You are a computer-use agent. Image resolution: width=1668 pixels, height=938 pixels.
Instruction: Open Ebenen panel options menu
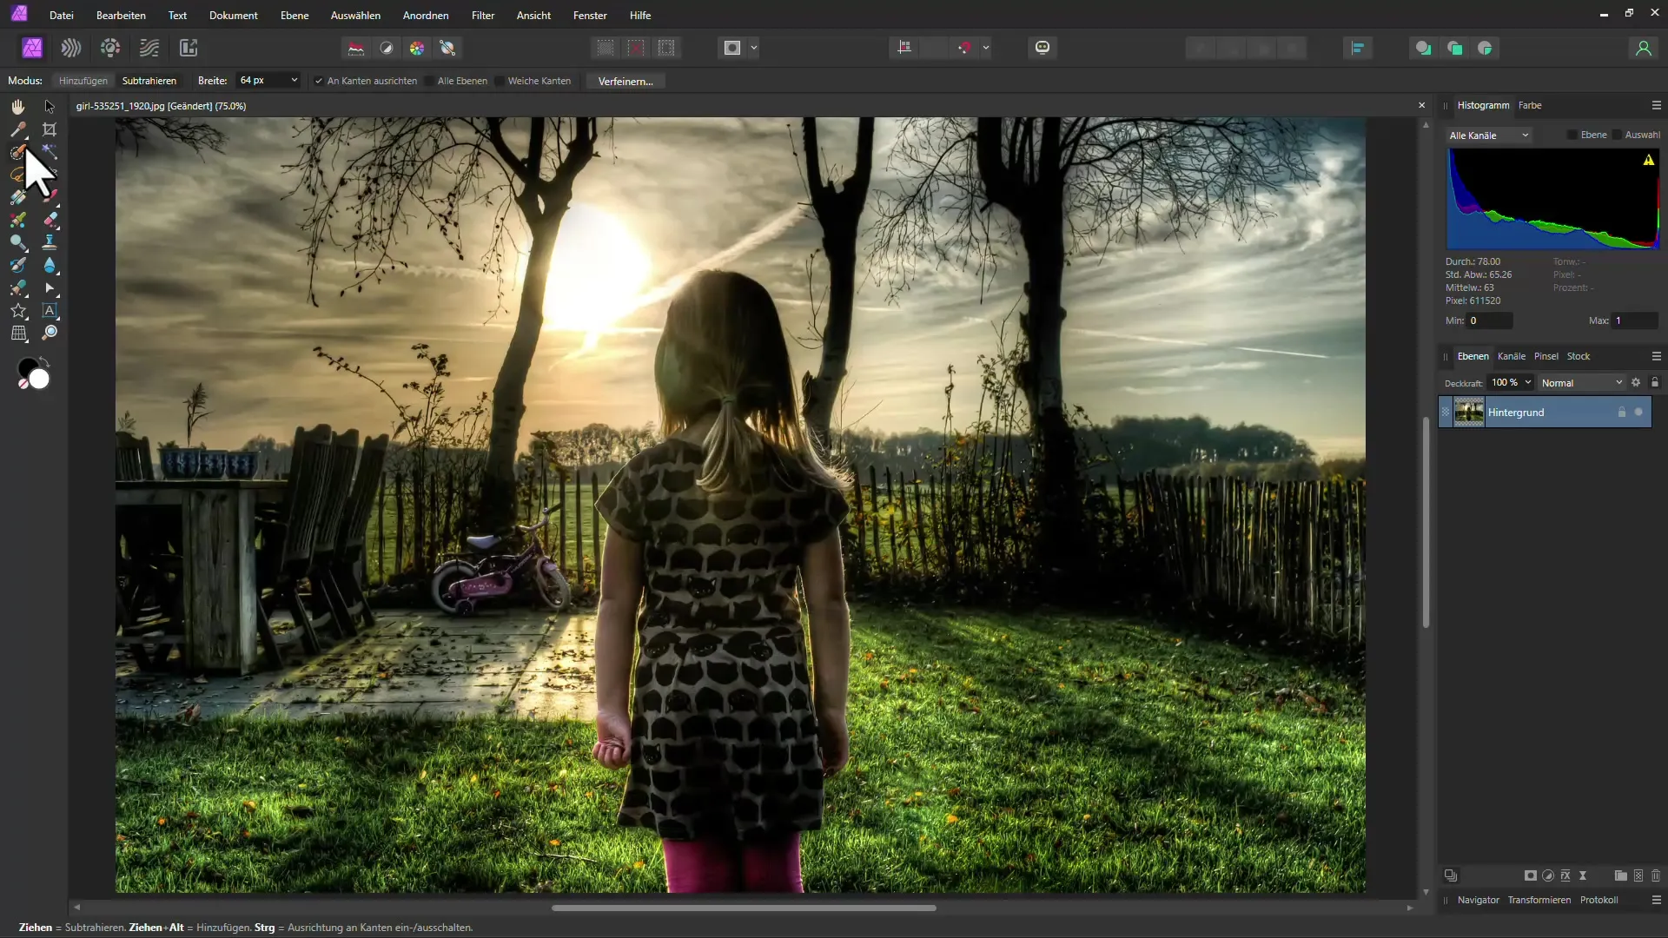pos(1656,356)
